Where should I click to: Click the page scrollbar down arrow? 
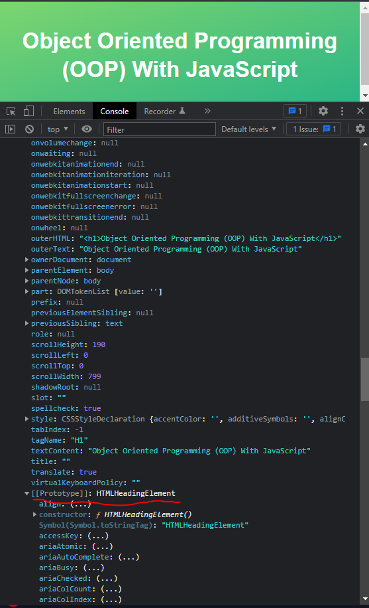(x=365, y=96)
